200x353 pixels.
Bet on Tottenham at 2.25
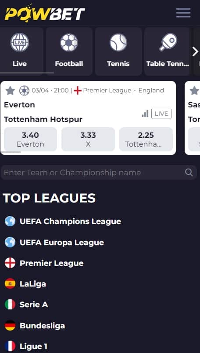point(146,139)
